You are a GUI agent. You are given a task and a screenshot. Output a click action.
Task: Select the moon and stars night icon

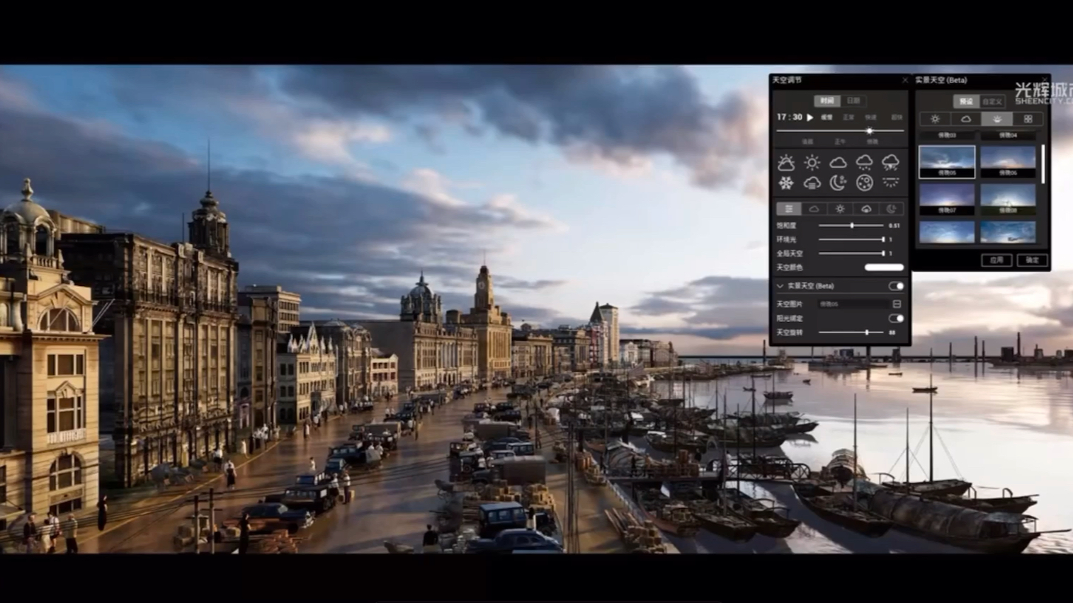point(838,183)
